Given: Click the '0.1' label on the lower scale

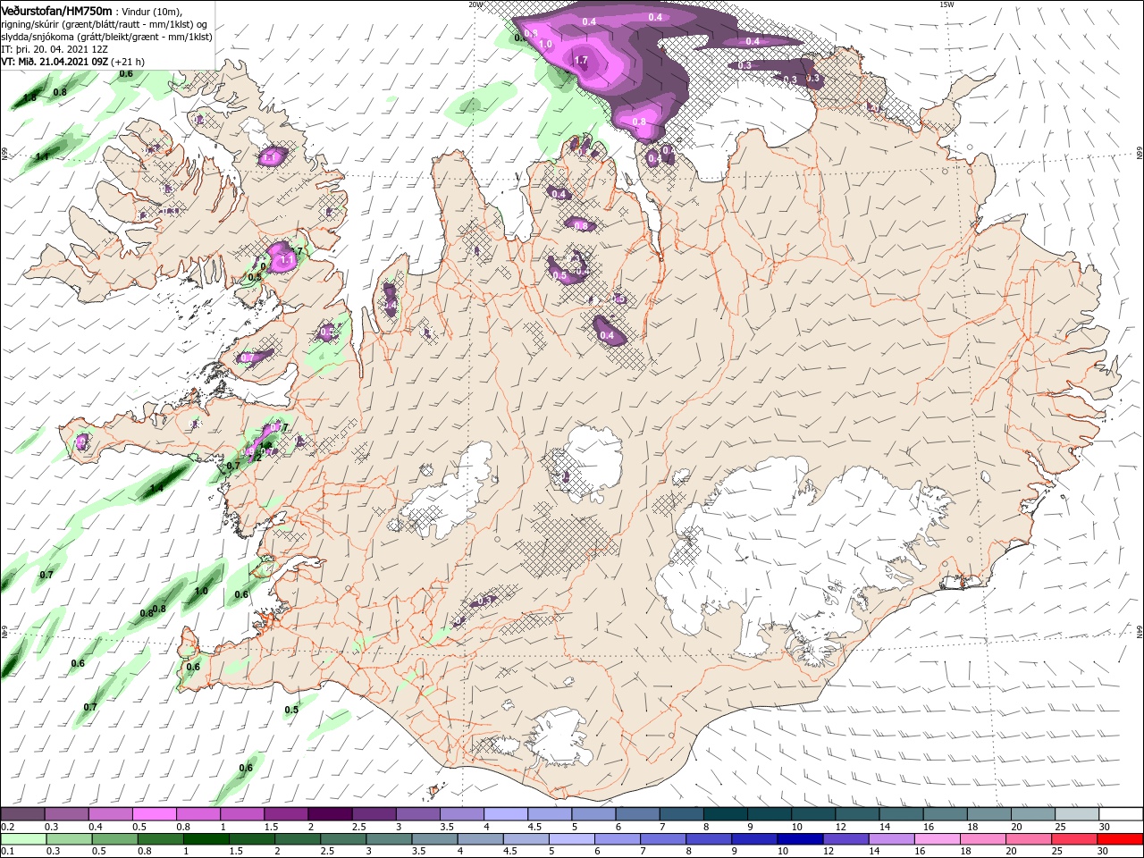Looking at the screenshot, I should pyautogui.click(x=6, y=853).
